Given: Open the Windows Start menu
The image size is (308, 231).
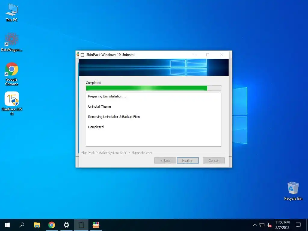Looking at the screenshot, I should point(7,225).
